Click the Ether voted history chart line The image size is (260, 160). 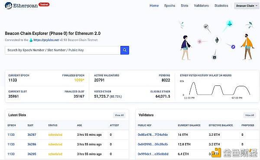point(220,89)
